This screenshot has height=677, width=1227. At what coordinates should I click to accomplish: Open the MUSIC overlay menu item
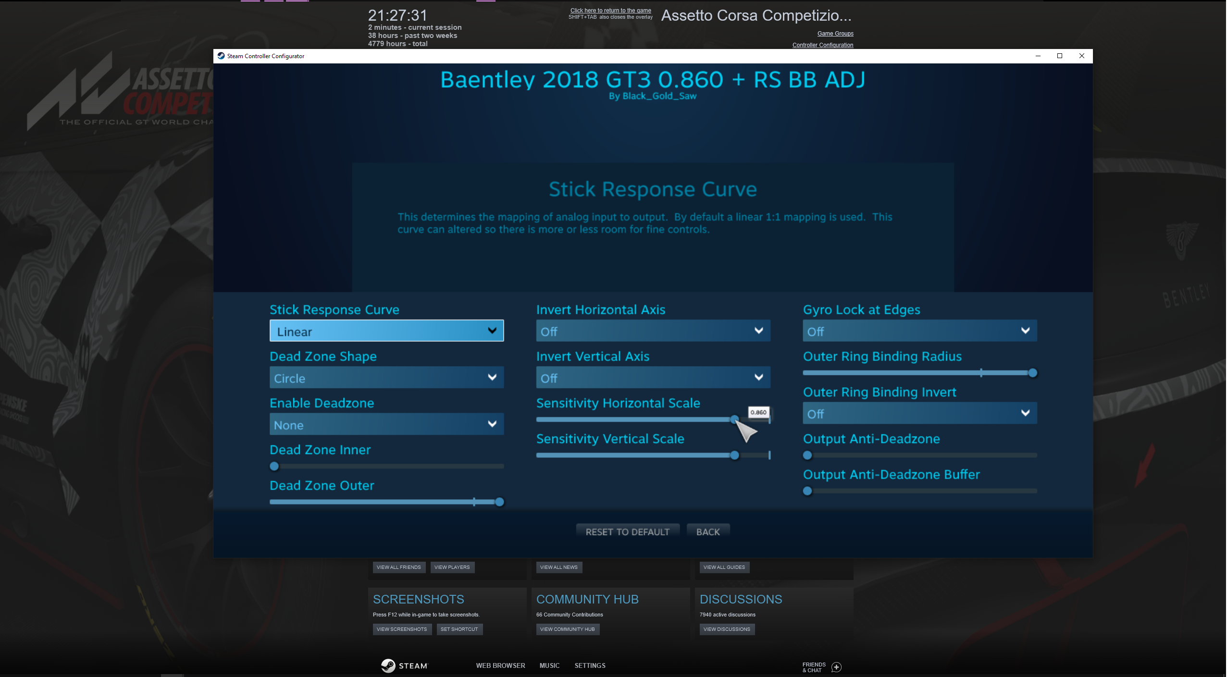[x=549, y=665]
